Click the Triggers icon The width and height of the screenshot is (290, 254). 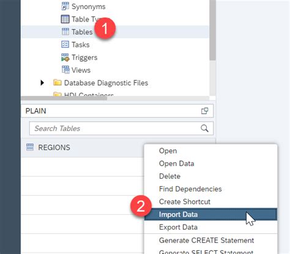[65, 58]
